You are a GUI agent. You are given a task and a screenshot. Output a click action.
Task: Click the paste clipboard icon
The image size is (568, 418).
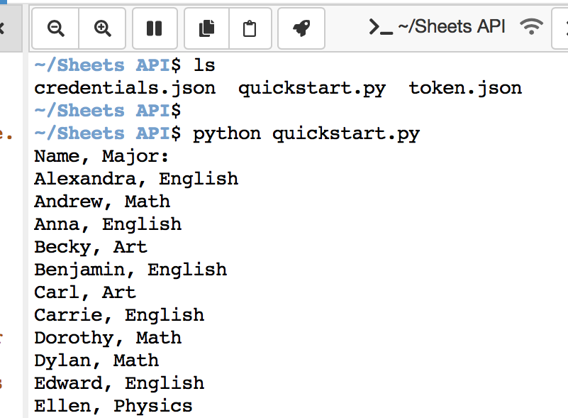[x=249, y=28]
